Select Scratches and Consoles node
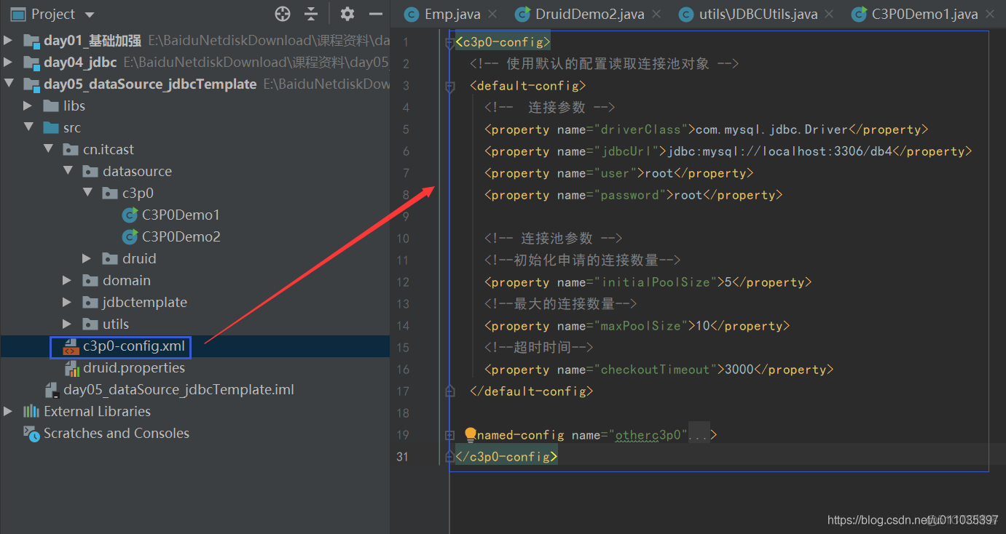The height and width of the screenshot is (534, 1006). (117, 434)
